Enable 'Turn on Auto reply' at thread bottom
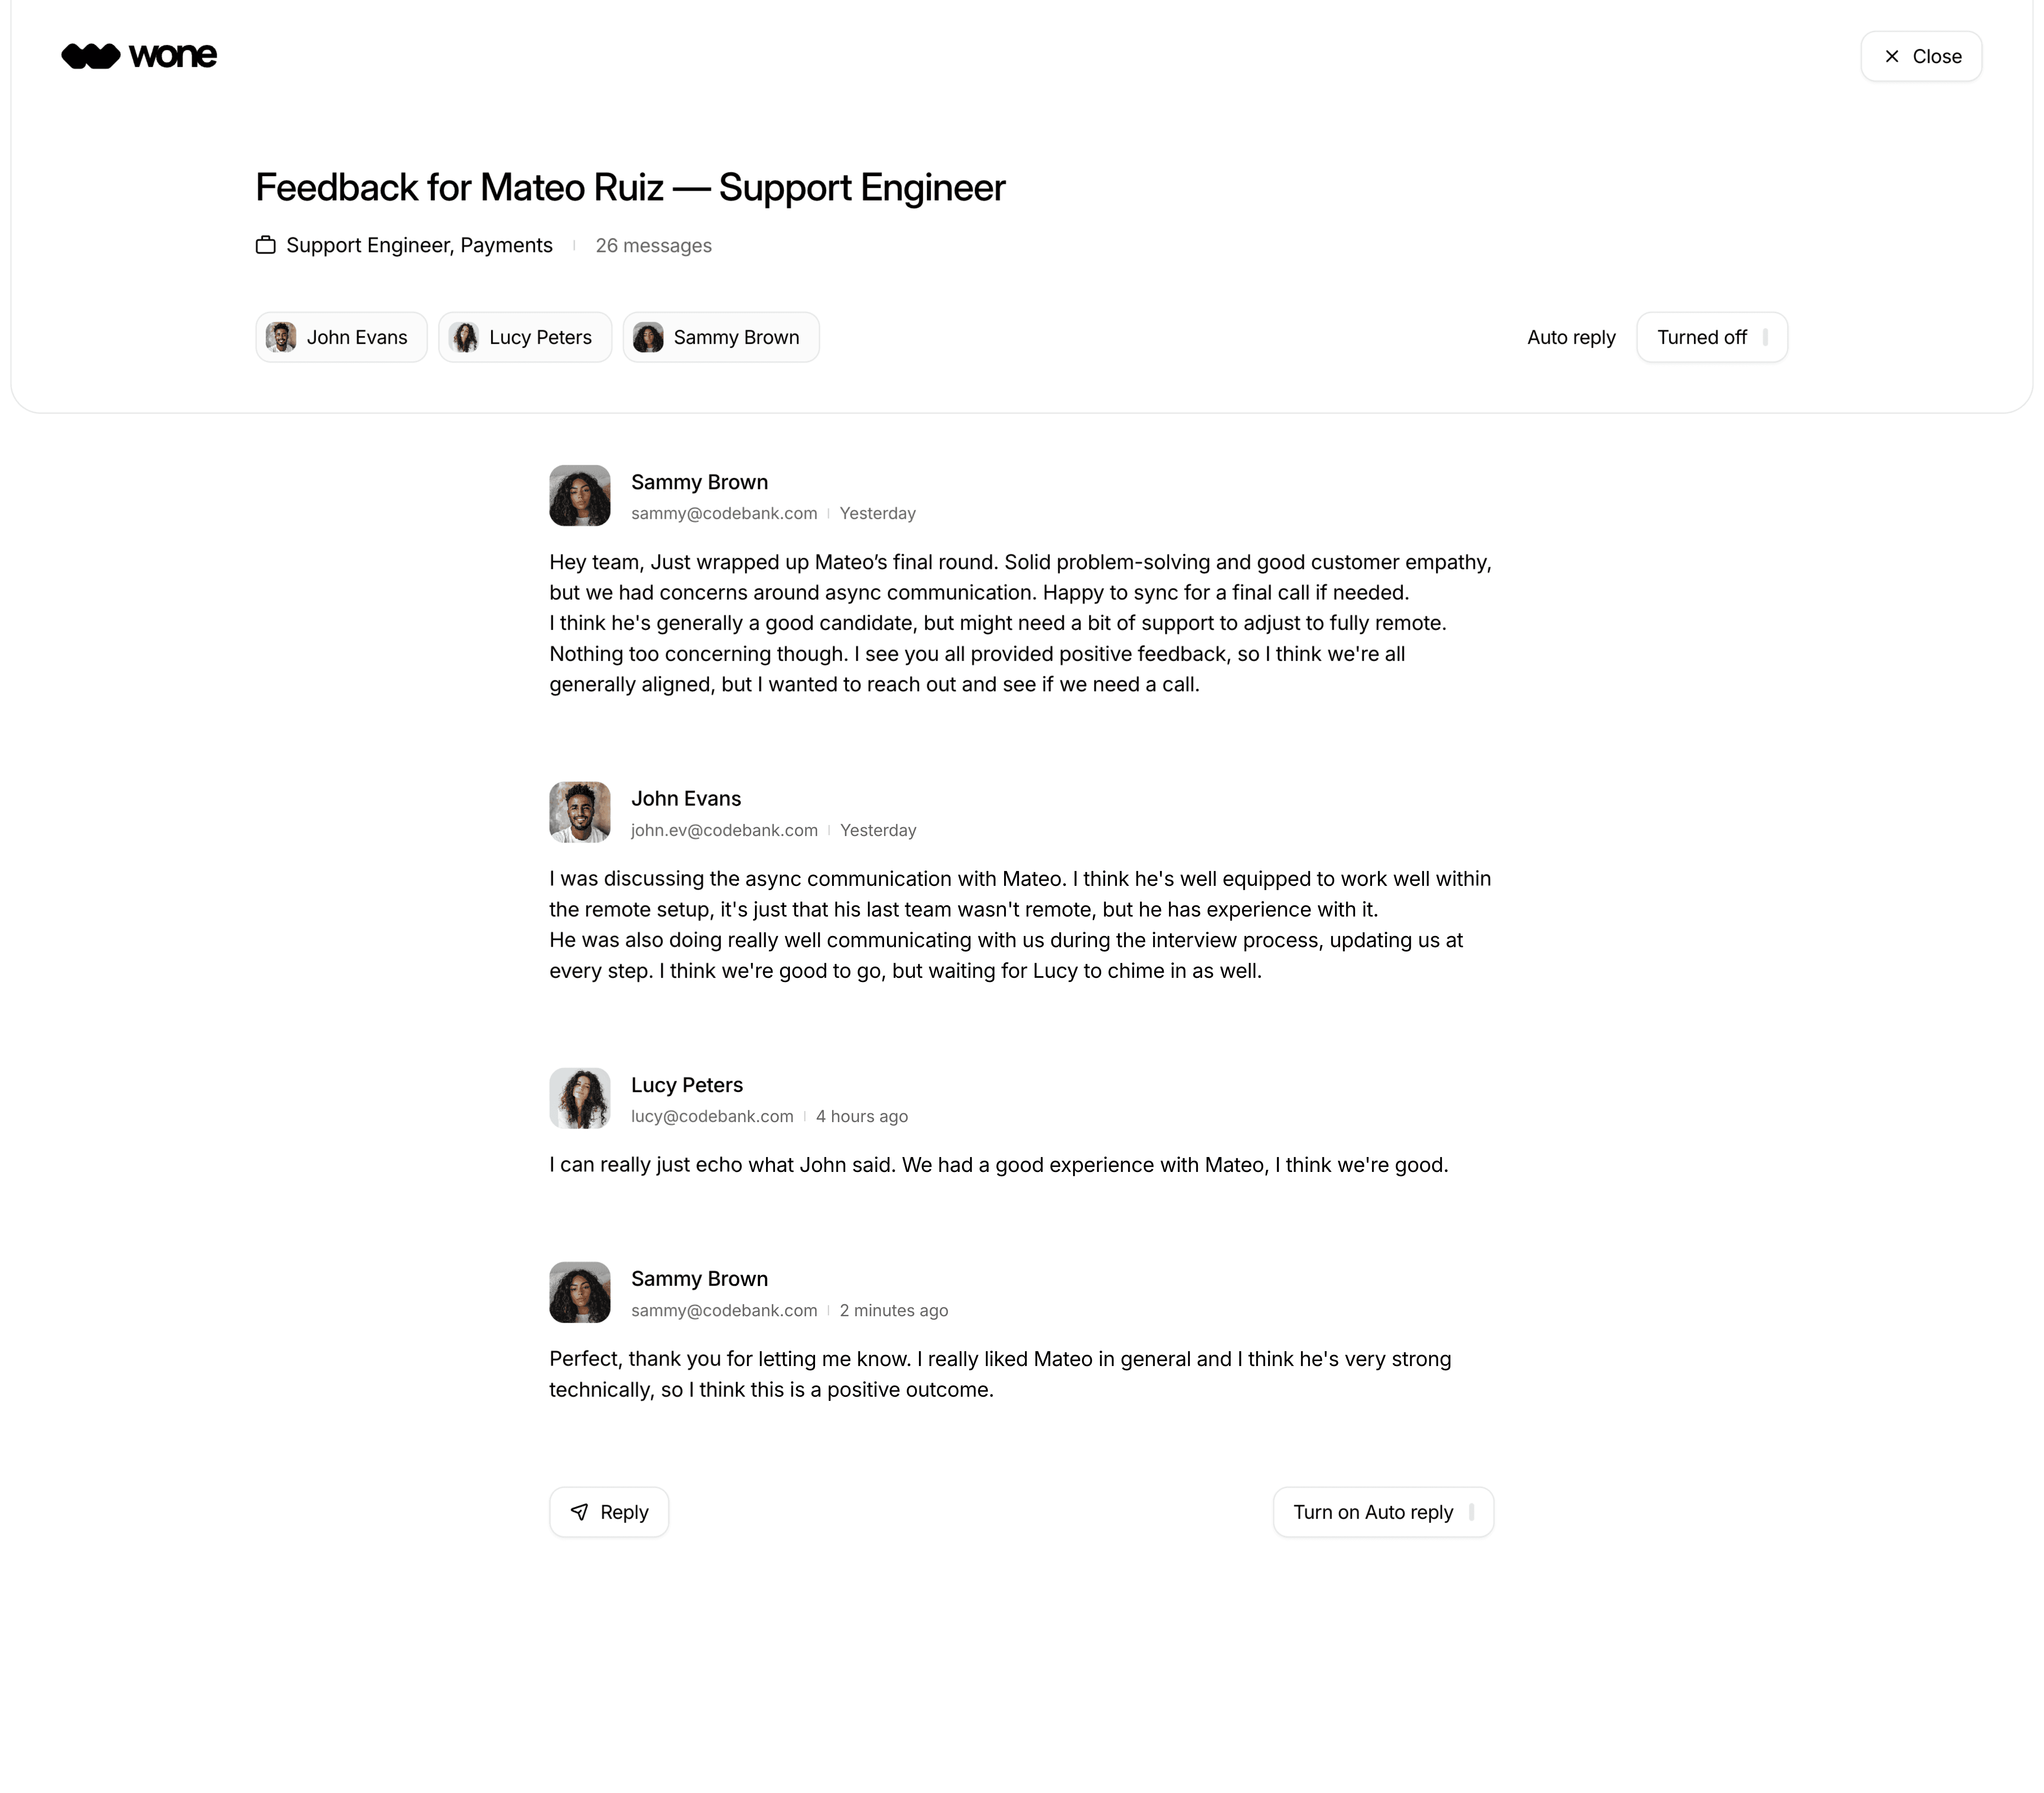The image size is (2044, 1793). pos(1383,1511)
